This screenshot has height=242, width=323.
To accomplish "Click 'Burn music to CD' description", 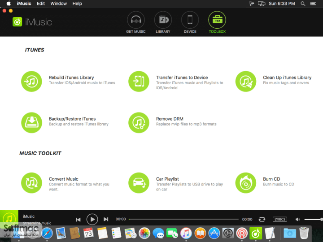I will click(279, 184).
